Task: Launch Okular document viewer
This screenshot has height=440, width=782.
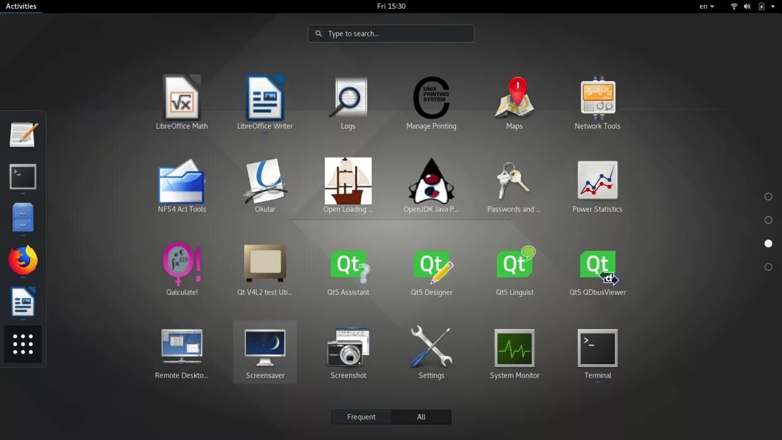Action: click(x=265, y=186)
